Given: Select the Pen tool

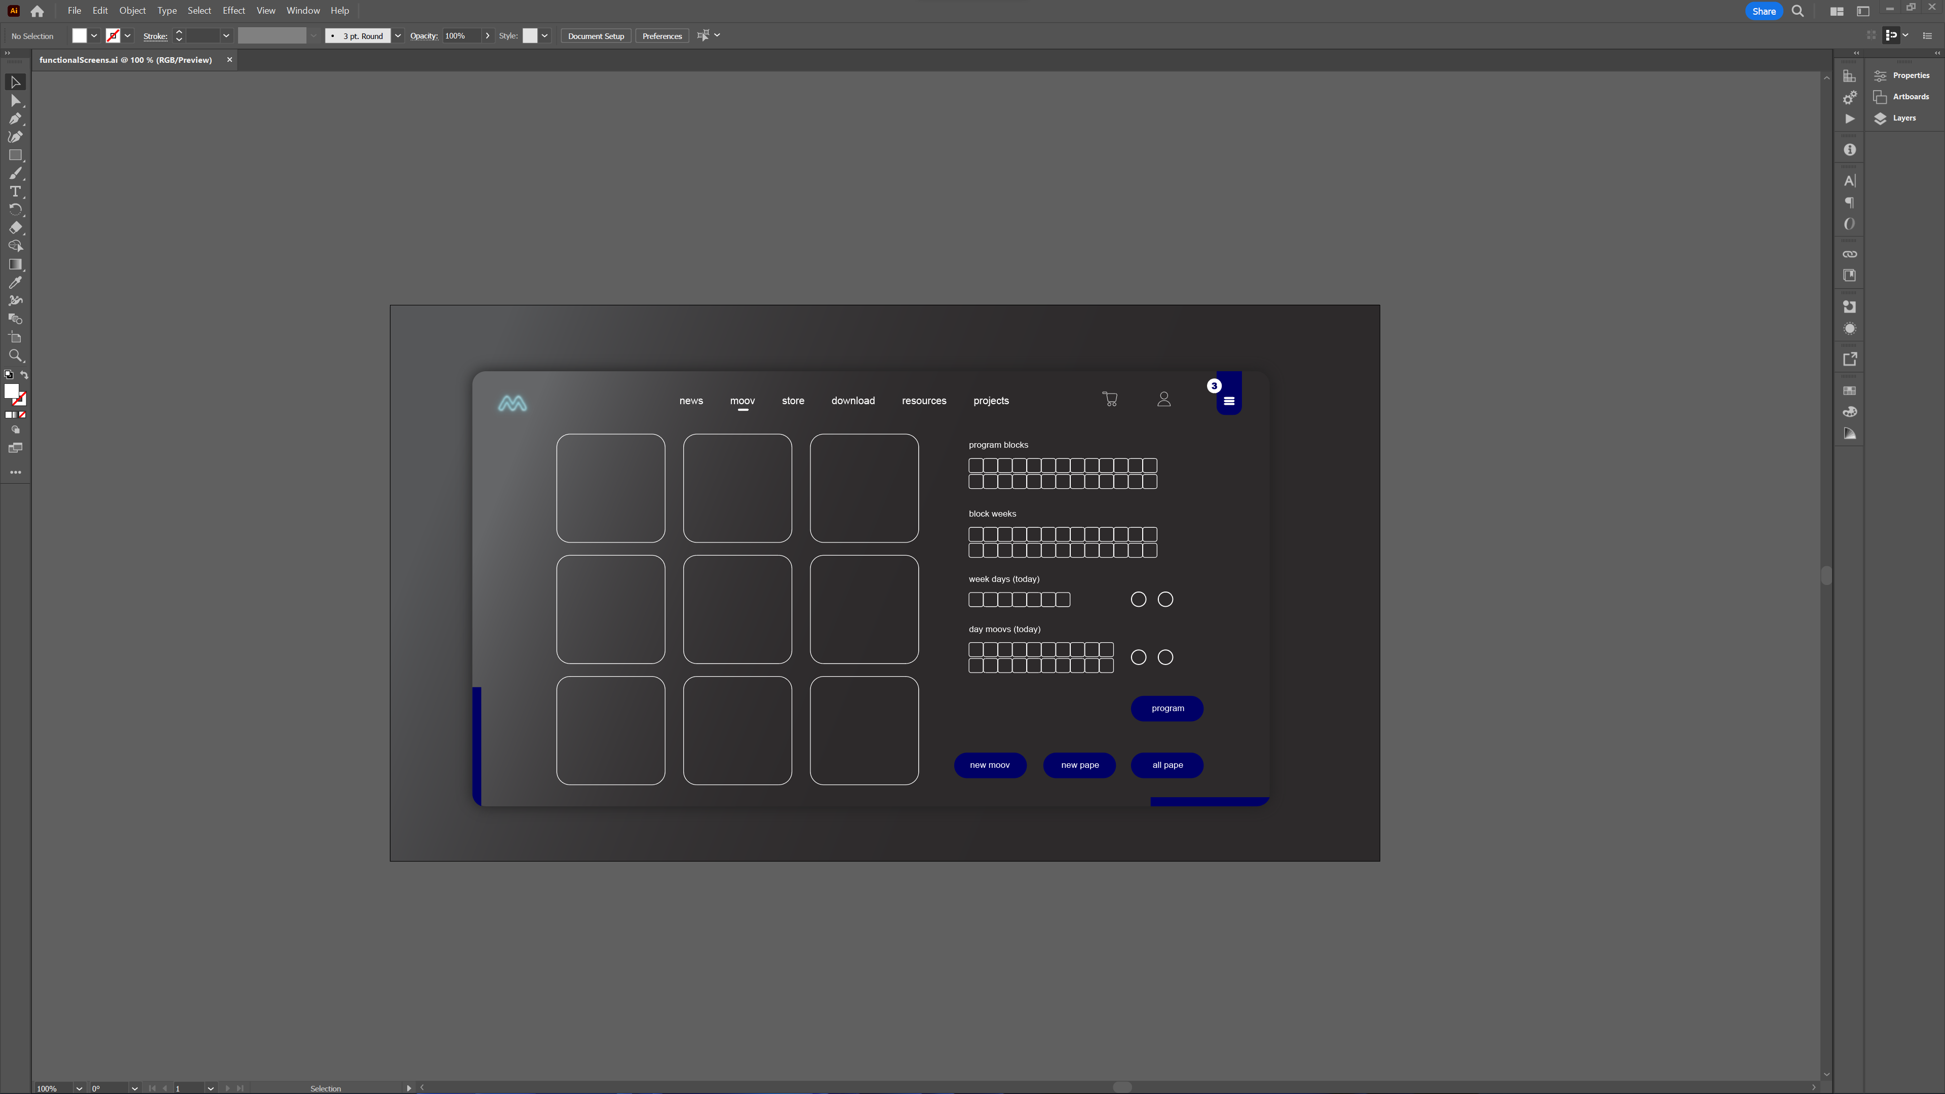Looking at the screenshot, I should coord(15,119).
